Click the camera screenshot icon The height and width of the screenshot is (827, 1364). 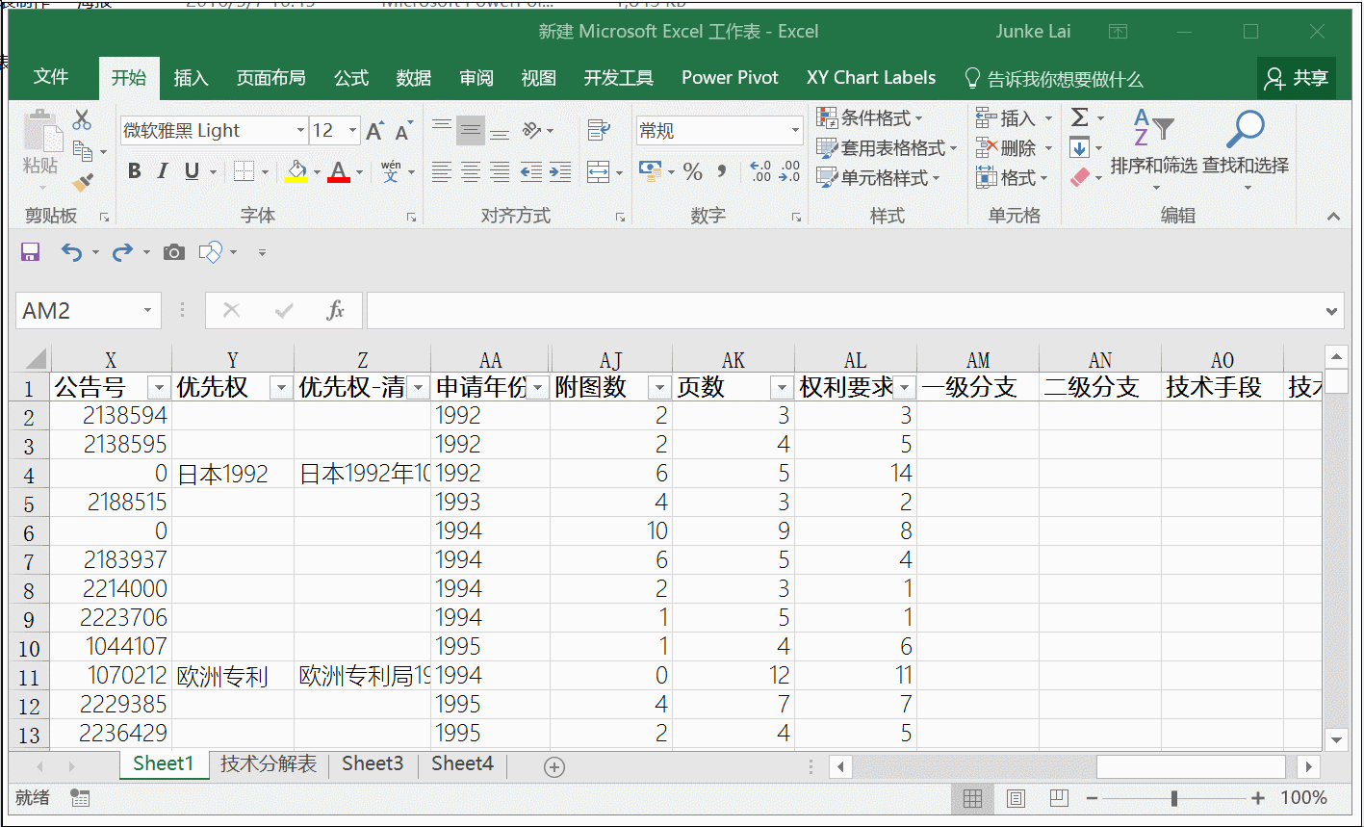173,252
